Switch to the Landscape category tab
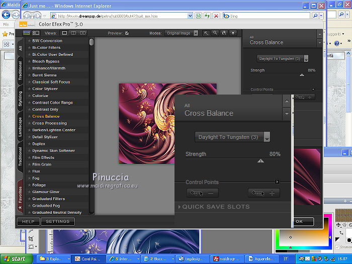Screen dimensions: 352x264 coord(20,127)
